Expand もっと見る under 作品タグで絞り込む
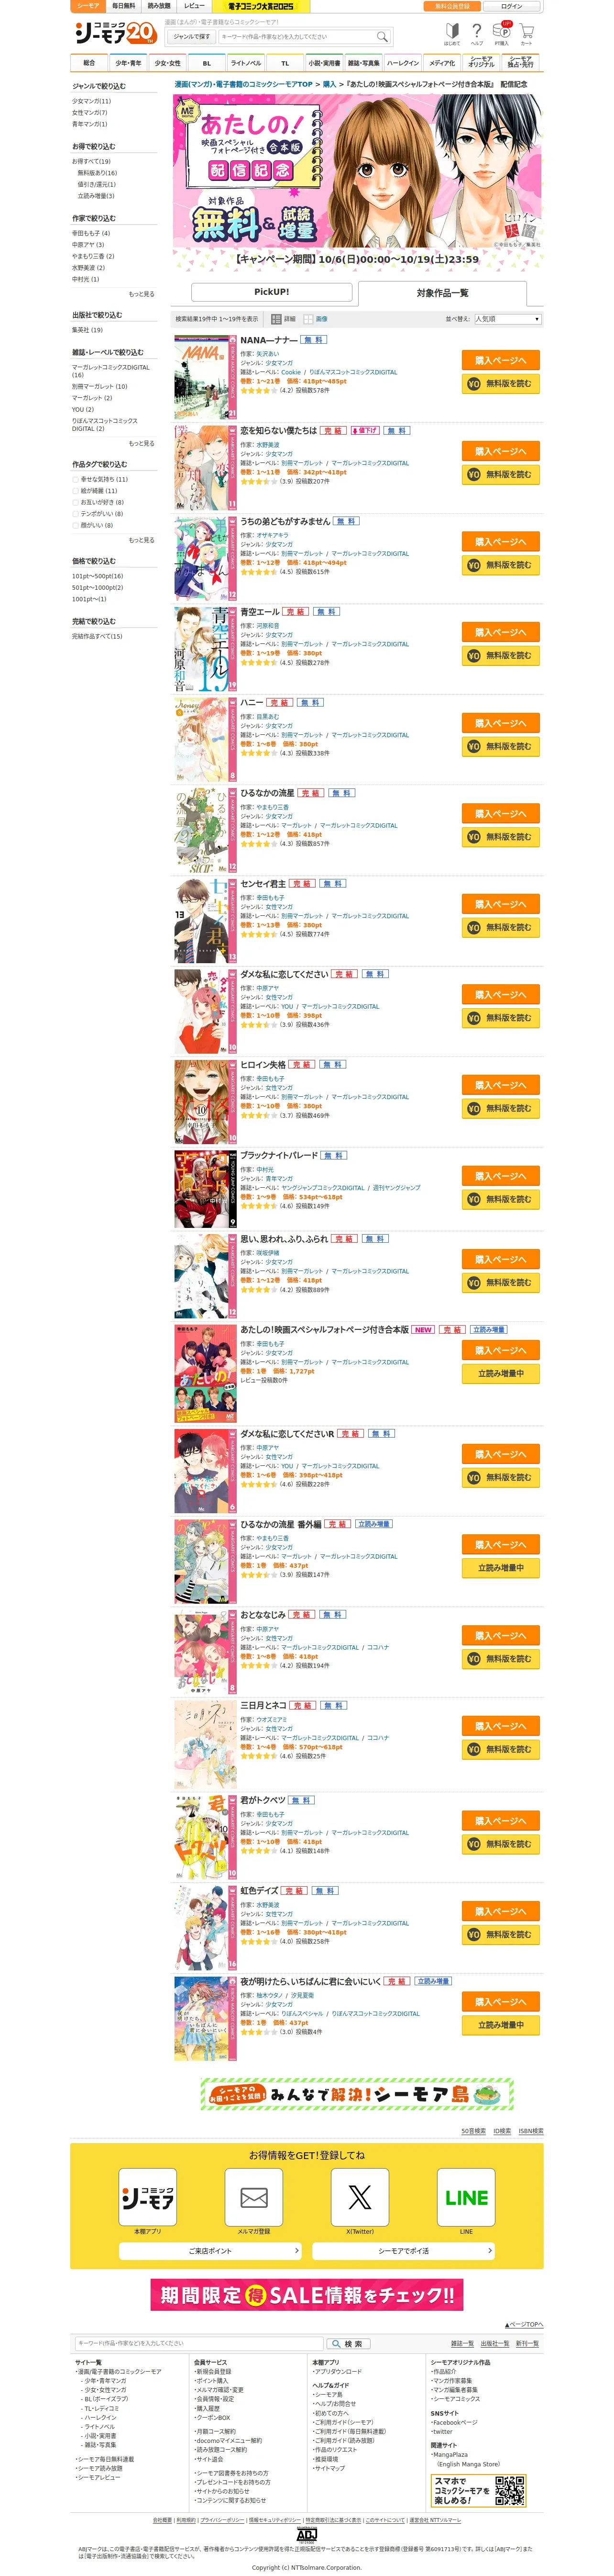Screen dimensions: 614x2576 142,540
